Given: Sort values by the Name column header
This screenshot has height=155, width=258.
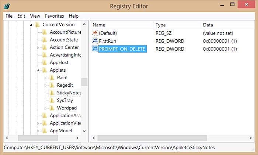Looking at the screenshot, I should [122, 25].
